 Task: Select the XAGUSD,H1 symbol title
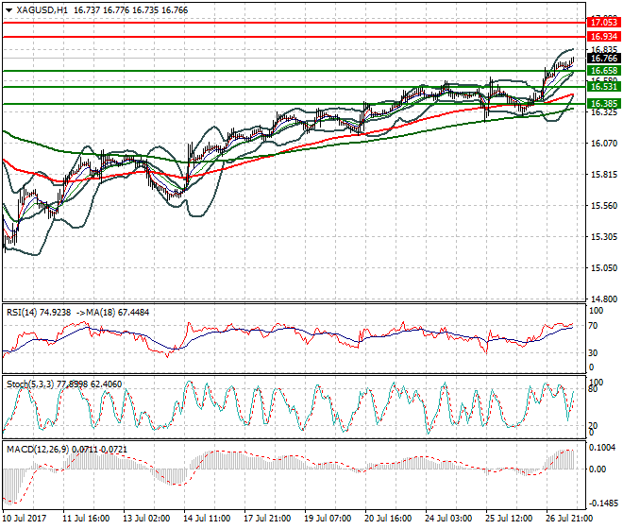pyautogui.click(x=42, y=10)
